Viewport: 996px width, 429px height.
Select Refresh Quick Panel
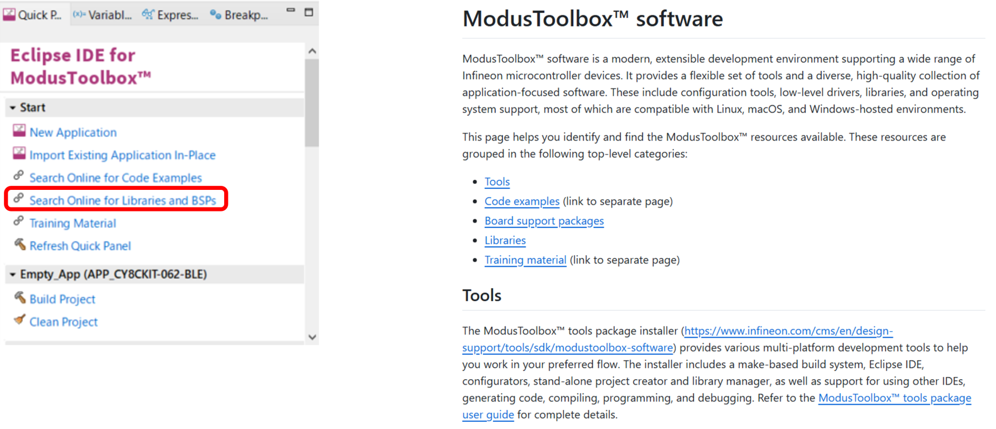click(x=80, y=246)
